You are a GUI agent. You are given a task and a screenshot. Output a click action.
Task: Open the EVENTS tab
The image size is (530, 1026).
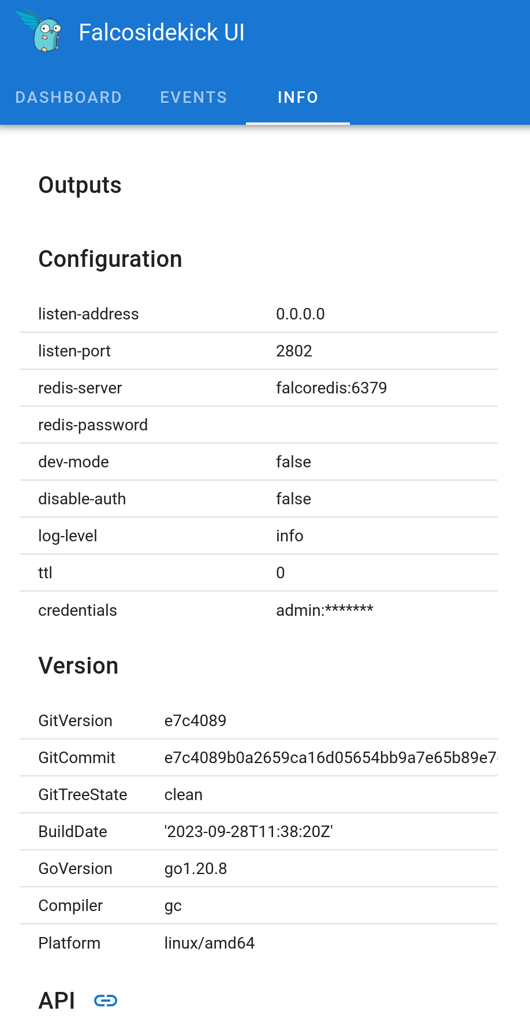click(x=193, y=97)
